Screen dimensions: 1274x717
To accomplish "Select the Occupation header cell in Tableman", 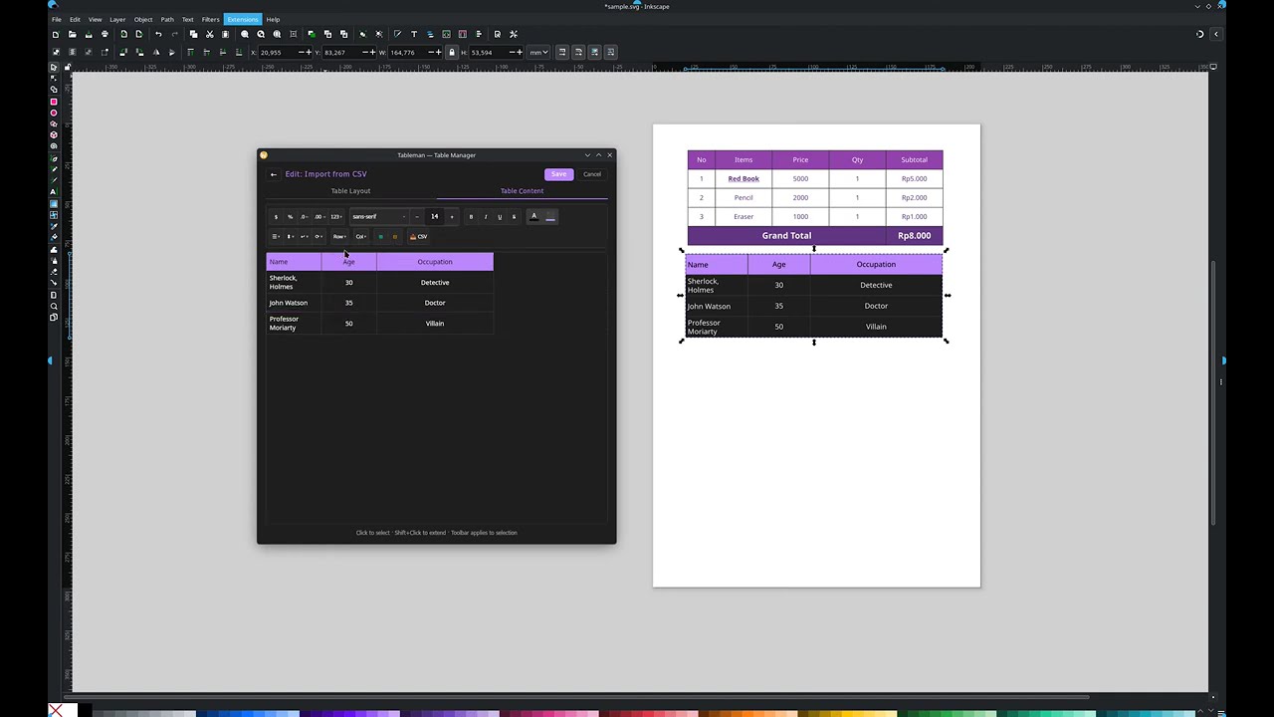I will [435, 262].
